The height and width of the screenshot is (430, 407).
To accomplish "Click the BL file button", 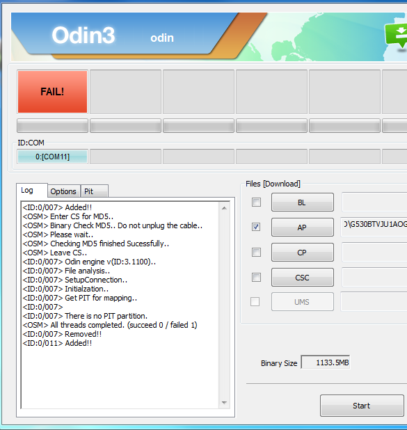I will coord(303,202).
